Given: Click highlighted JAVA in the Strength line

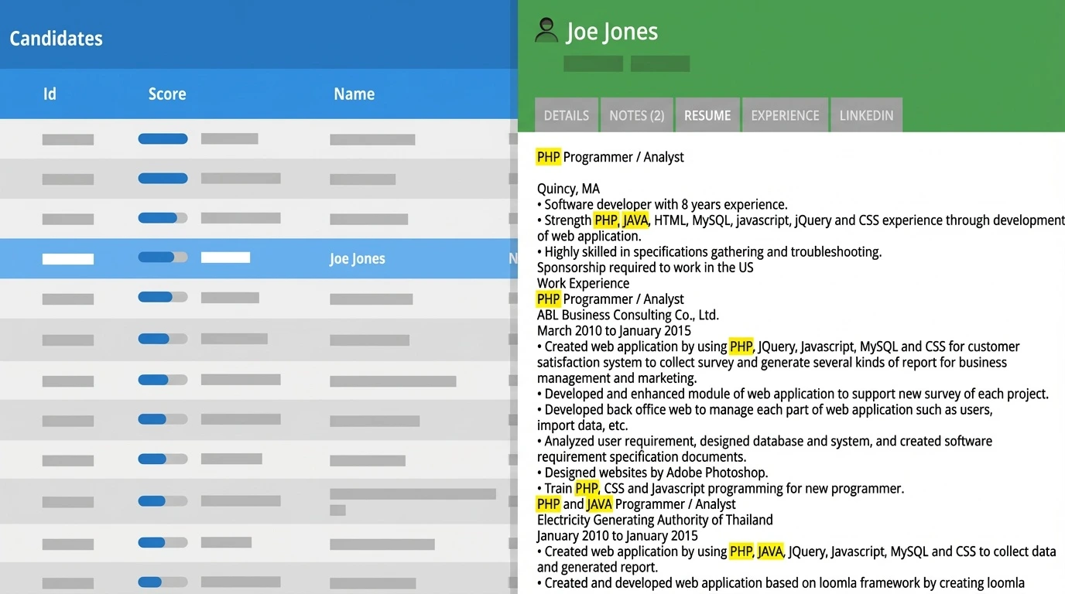Looking at the screenshot, I should pos(635,220).
